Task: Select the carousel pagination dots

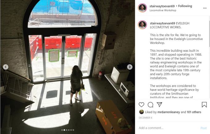Action: pos(68,130)
